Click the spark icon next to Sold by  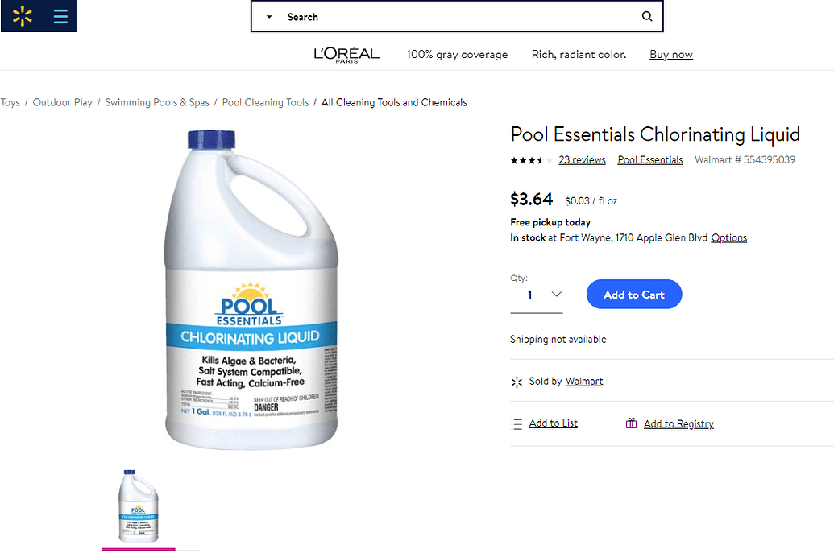pos(516,381)
